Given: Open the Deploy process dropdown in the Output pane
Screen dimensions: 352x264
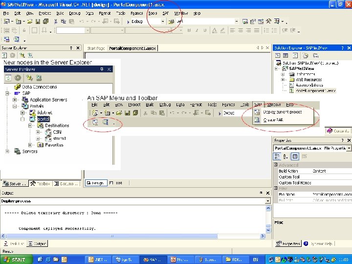Looking at the screenshot, I should tap(267, 201).
